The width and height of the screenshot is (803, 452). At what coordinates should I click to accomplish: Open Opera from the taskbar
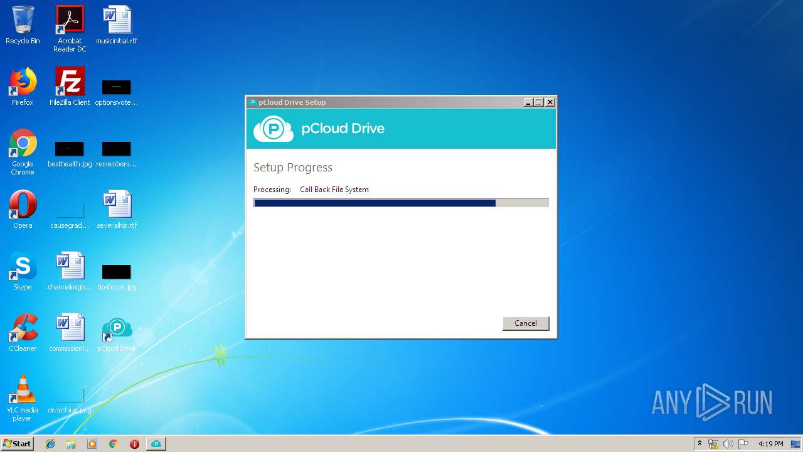pyautogui.click(x=134, y=444)
